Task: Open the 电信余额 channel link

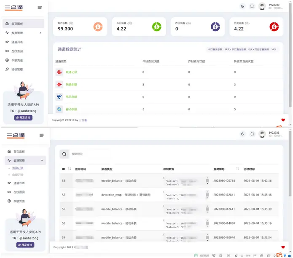Action: (71, 97)
